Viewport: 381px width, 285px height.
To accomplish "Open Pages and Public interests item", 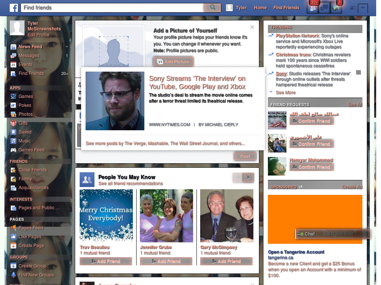I will click(x=39, y=208).
